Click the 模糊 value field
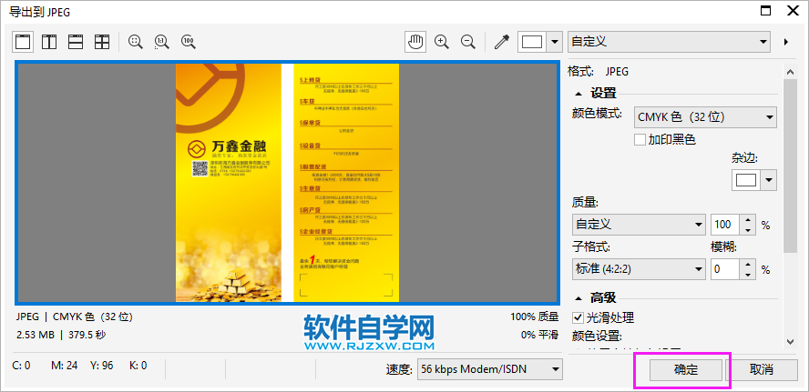The image size is (809, 392). [725, 269]
